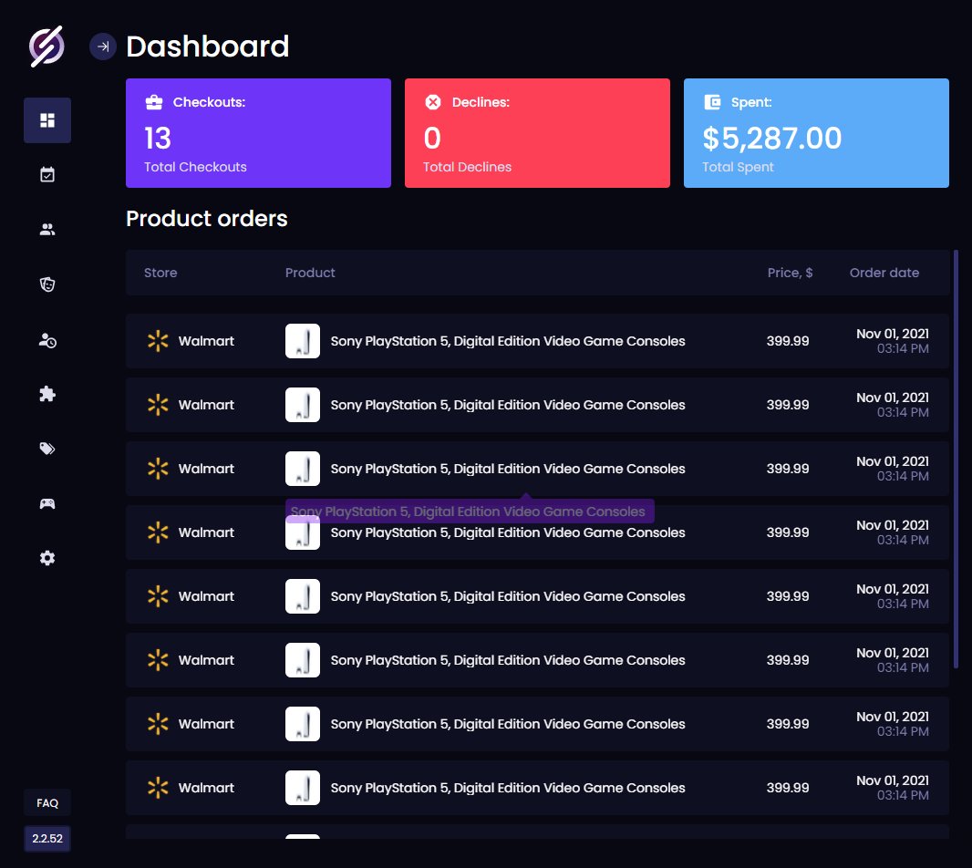
Task: Click the product orders vertical scrollbar
Action: [956, 459]
